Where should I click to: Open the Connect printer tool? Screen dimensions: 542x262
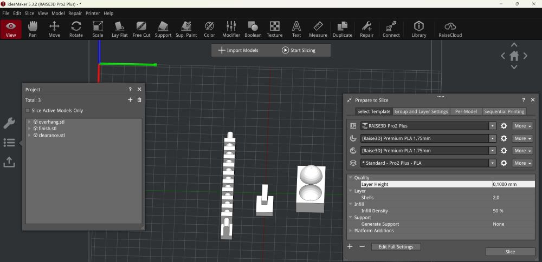click(x=391, y=29)
